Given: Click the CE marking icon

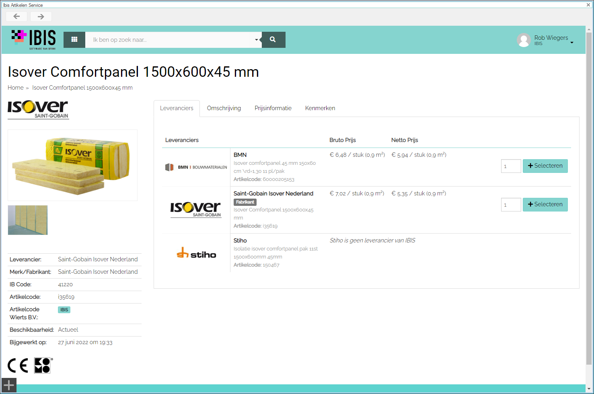Looking at the screenshot, I should tap(18, 365).
